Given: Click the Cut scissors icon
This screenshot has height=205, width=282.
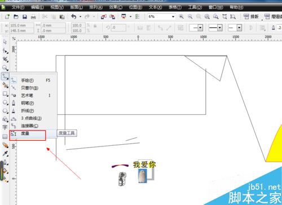Looking at the screenshot, I should tap(45, 17).
